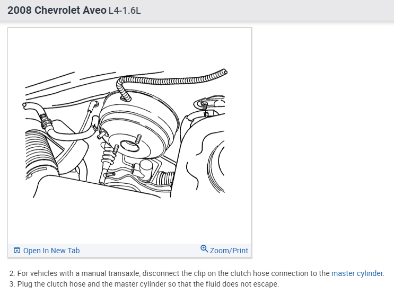This screenshot has height=303, width=394.
Task: Select the 2008 Chevrolet Aveo heading
Action: point(57,10)
